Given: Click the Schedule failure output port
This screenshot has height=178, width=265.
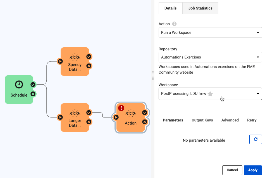Looking at the screenshot, I should pyautogui.click(x=33, y=94).
